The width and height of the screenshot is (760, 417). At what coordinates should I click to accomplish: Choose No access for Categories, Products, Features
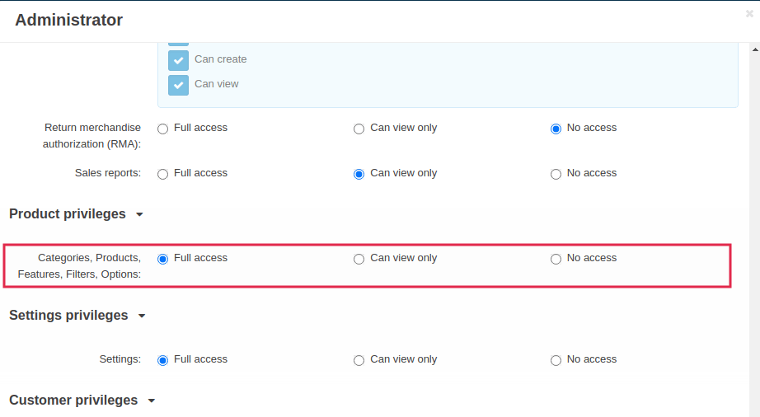556,259
